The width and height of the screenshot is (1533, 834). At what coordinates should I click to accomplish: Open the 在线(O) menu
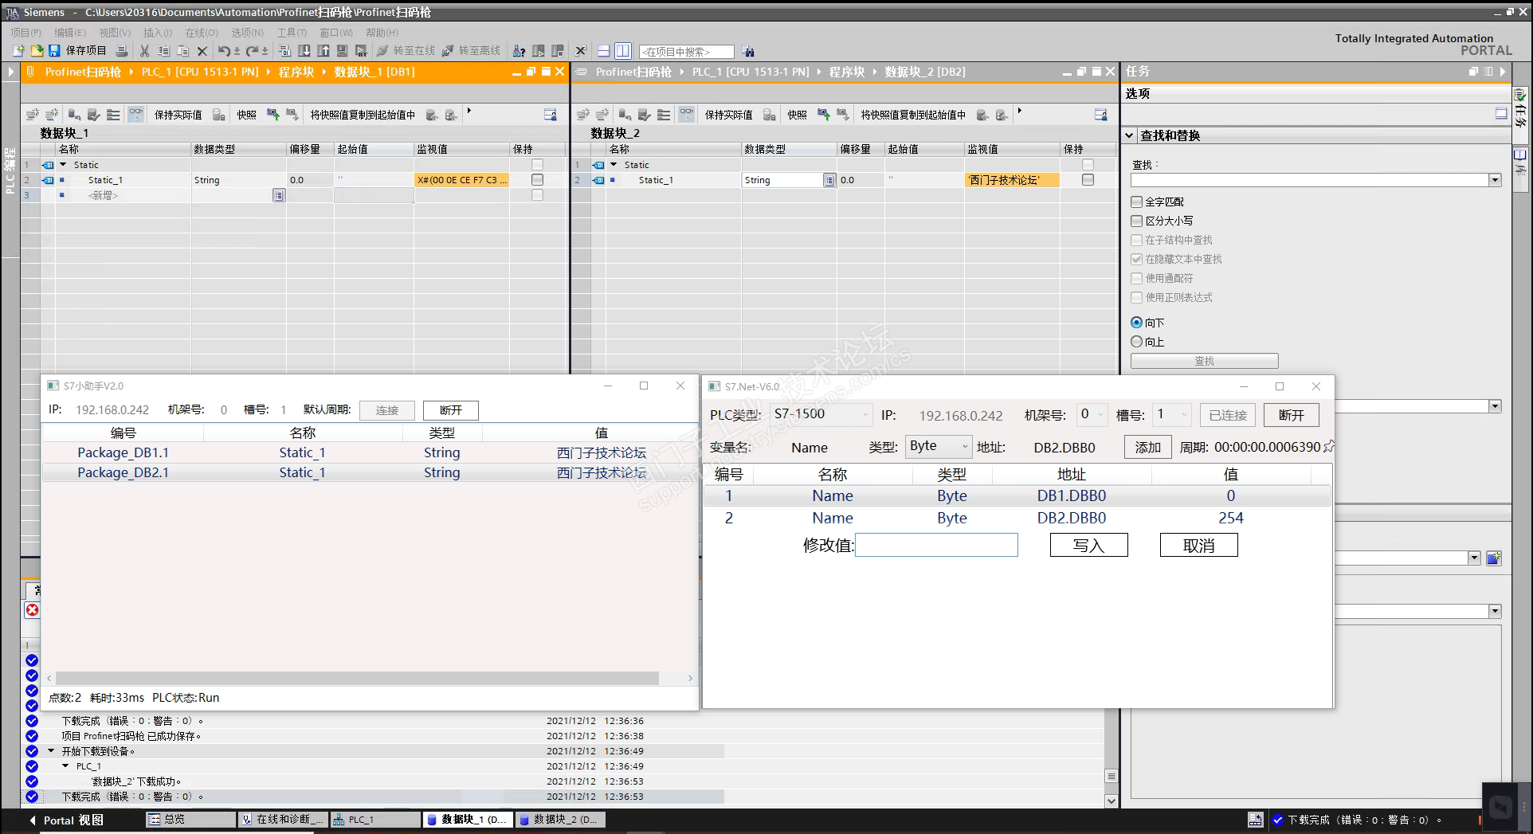pyautogui.click(x=202, y=33)
